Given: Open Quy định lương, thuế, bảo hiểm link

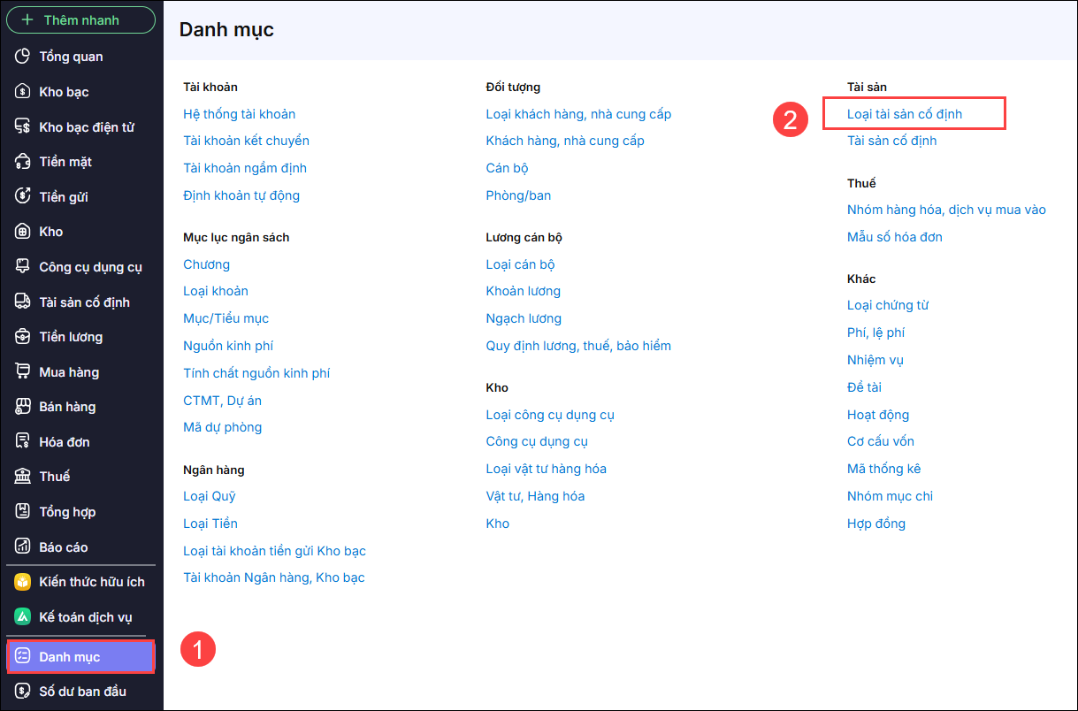Looking at the screenshot, I should coord(578,346).
